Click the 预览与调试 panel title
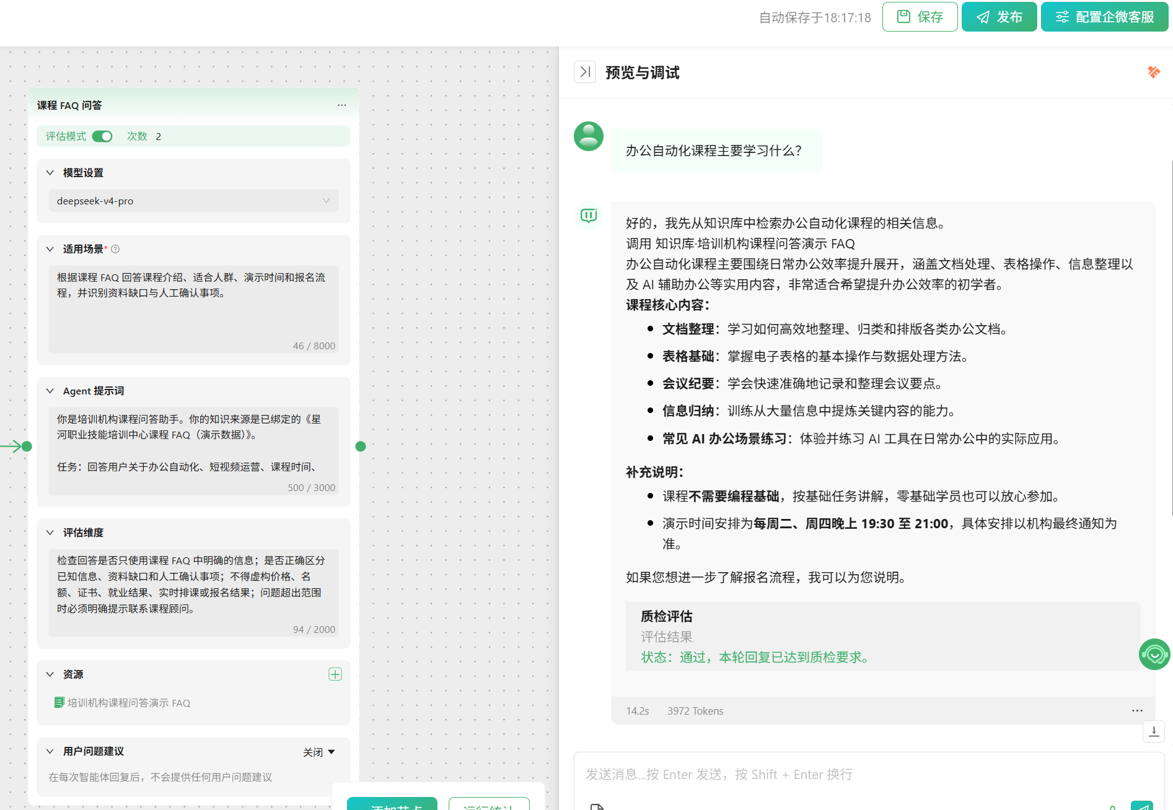Screen dimensions: 1173x810 [643, 72]
